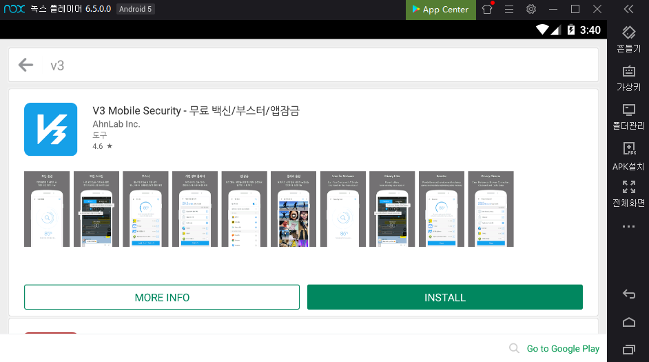Install V3 Mobile Security
The image size is (649, 362).
click(x=445, y=297)
